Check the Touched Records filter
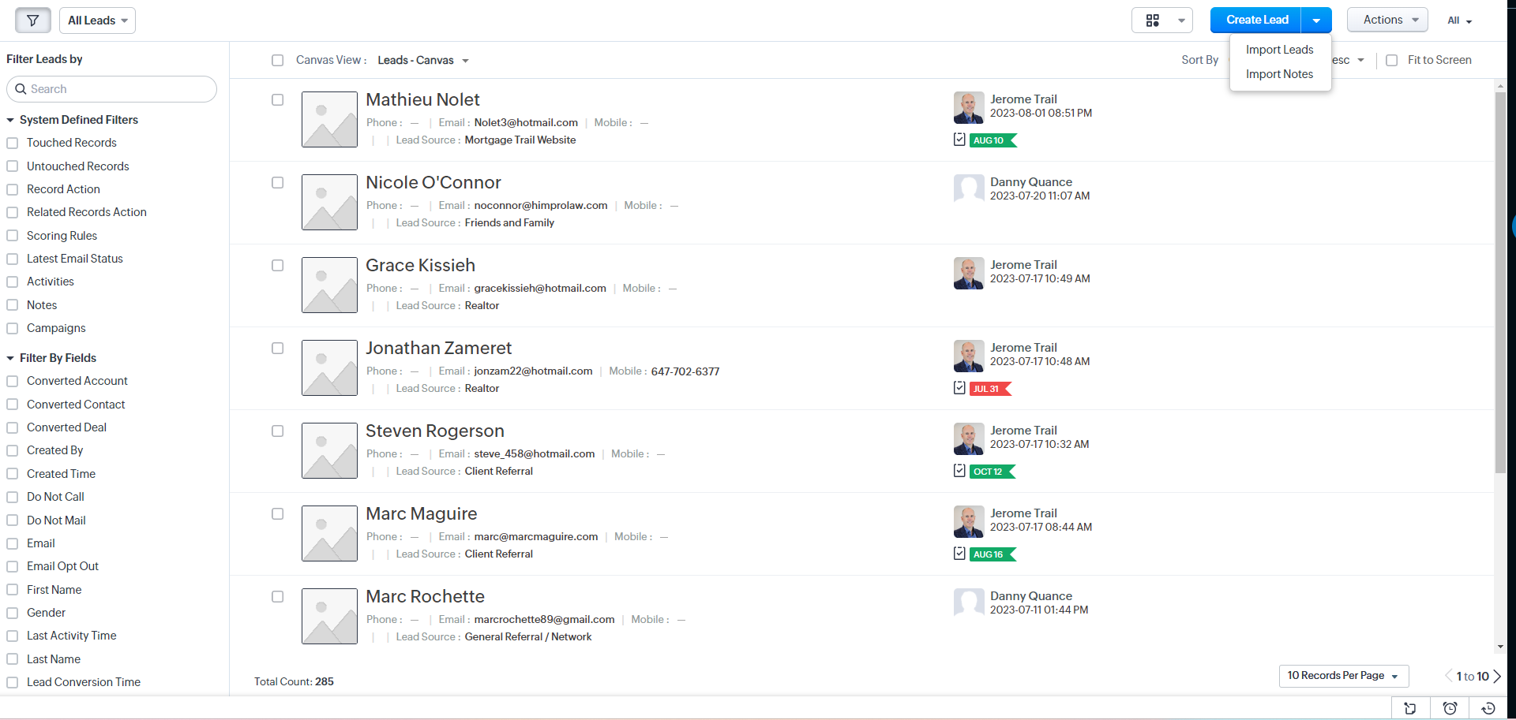 point(13,143)
